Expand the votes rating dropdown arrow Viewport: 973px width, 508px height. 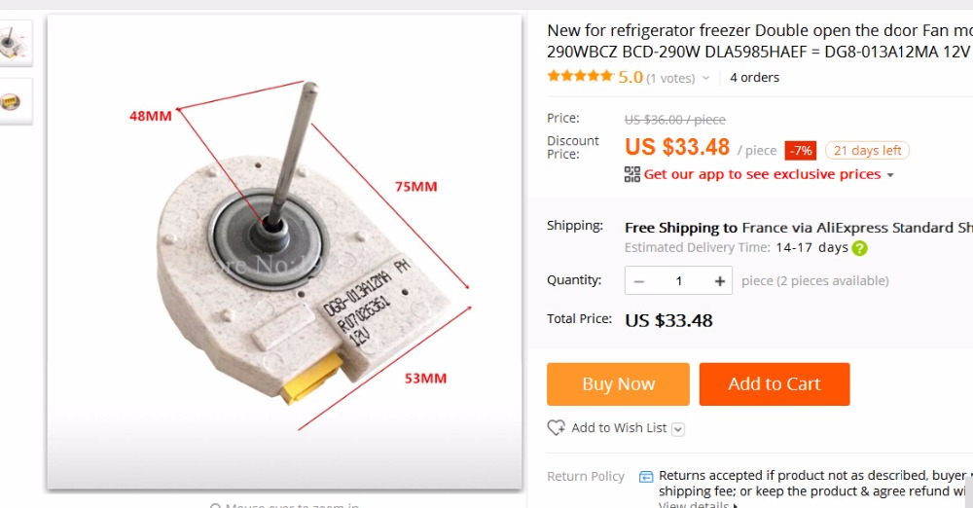[x=705, y=78]
